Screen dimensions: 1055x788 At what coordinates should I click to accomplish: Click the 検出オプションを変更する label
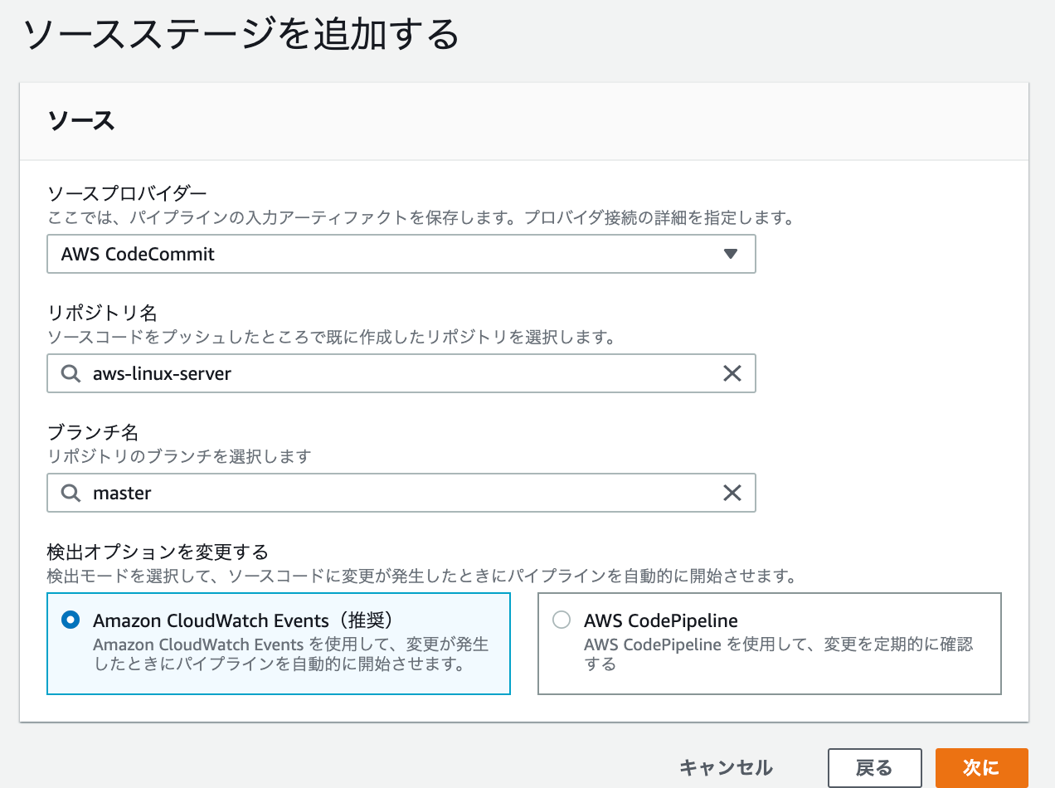(x=158, y=552)
